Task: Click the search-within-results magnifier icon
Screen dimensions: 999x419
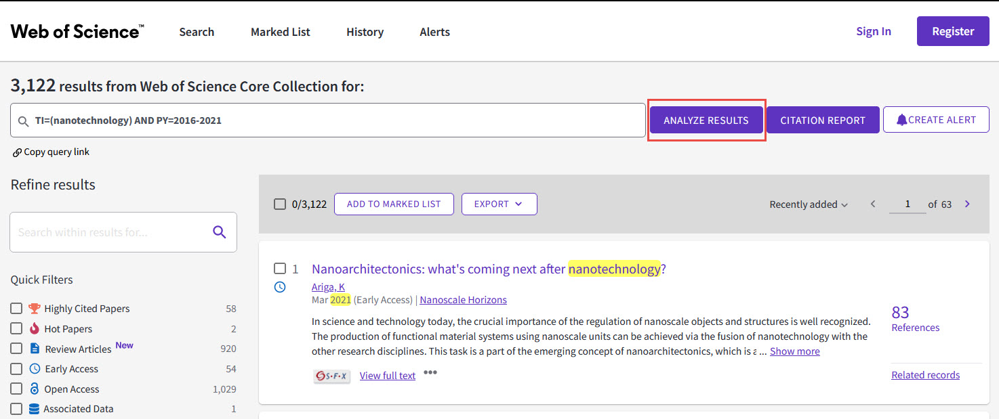Action: pos(219,232)
